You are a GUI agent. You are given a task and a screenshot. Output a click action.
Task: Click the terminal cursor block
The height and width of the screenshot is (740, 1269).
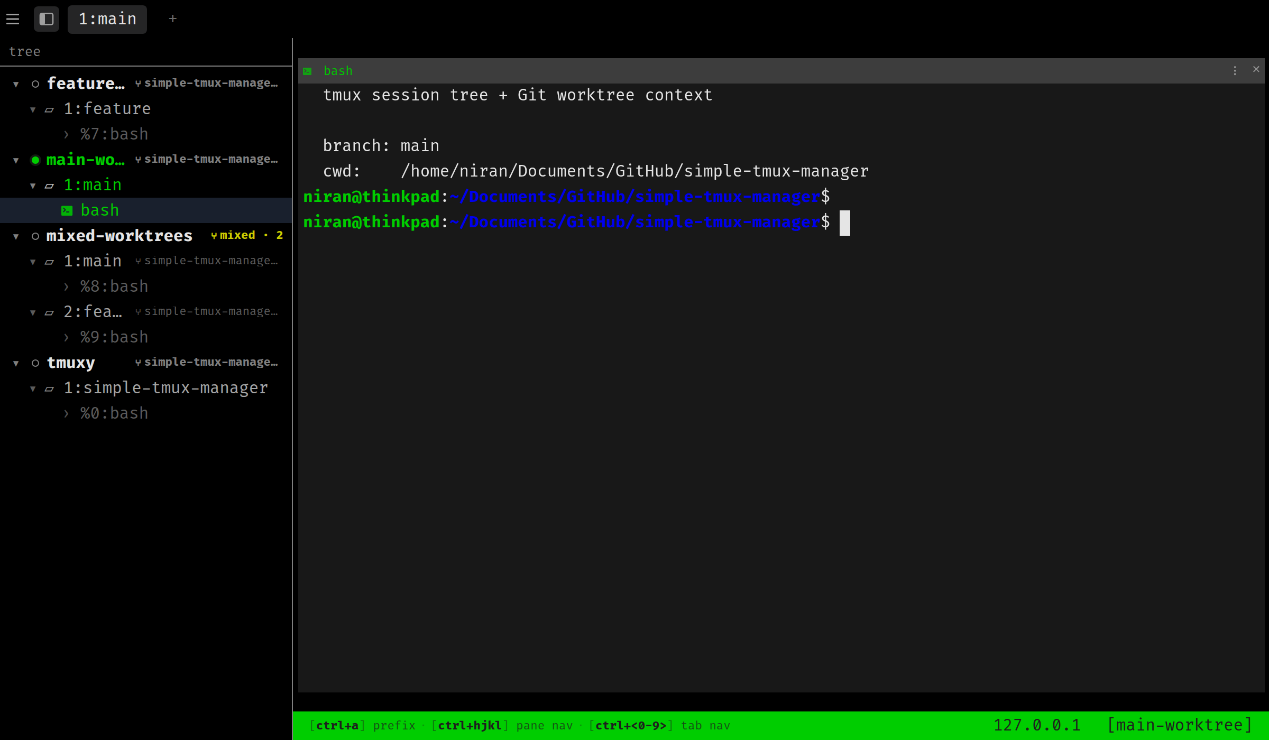click(x=845, y=223)
